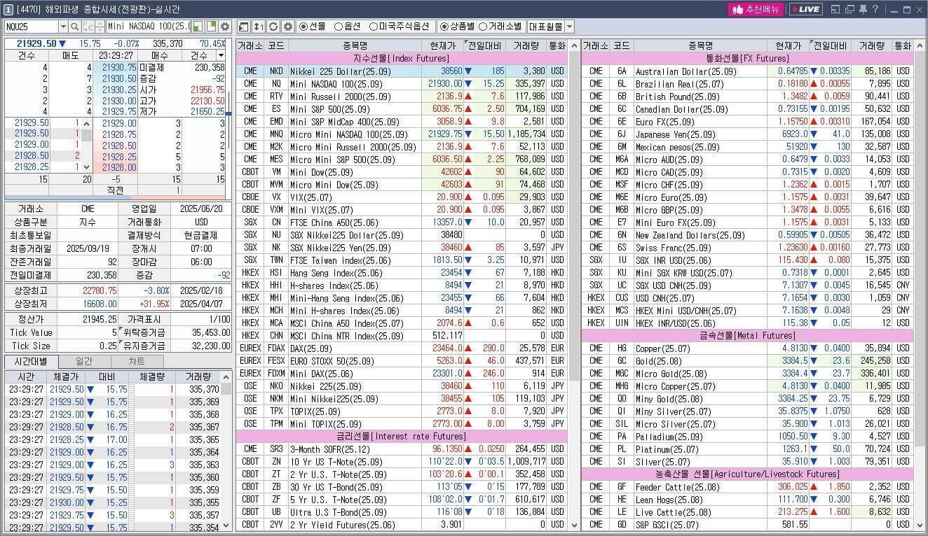Select the Gold(25.08) row
Image resolution: width=928 pixels, height=536 pixels.
point(747,360)
